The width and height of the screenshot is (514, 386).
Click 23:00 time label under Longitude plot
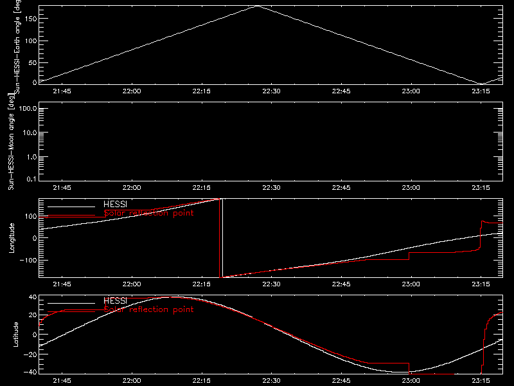[411, 284]
